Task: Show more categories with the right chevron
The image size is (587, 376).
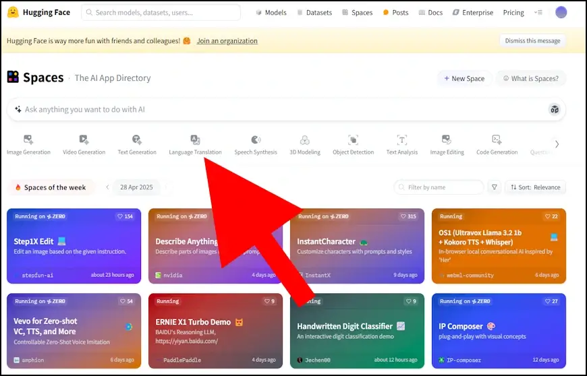Action: pyautogui.click(x=557, y=144)
